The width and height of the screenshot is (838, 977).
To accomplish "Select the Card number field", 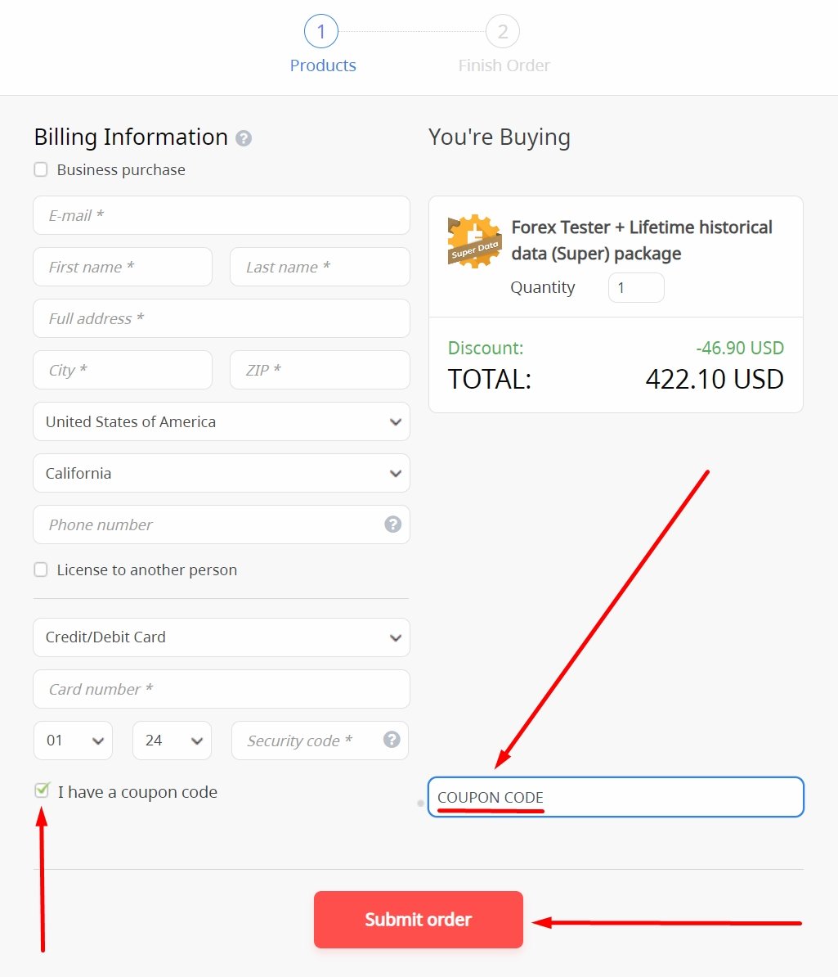I will 221,689.
